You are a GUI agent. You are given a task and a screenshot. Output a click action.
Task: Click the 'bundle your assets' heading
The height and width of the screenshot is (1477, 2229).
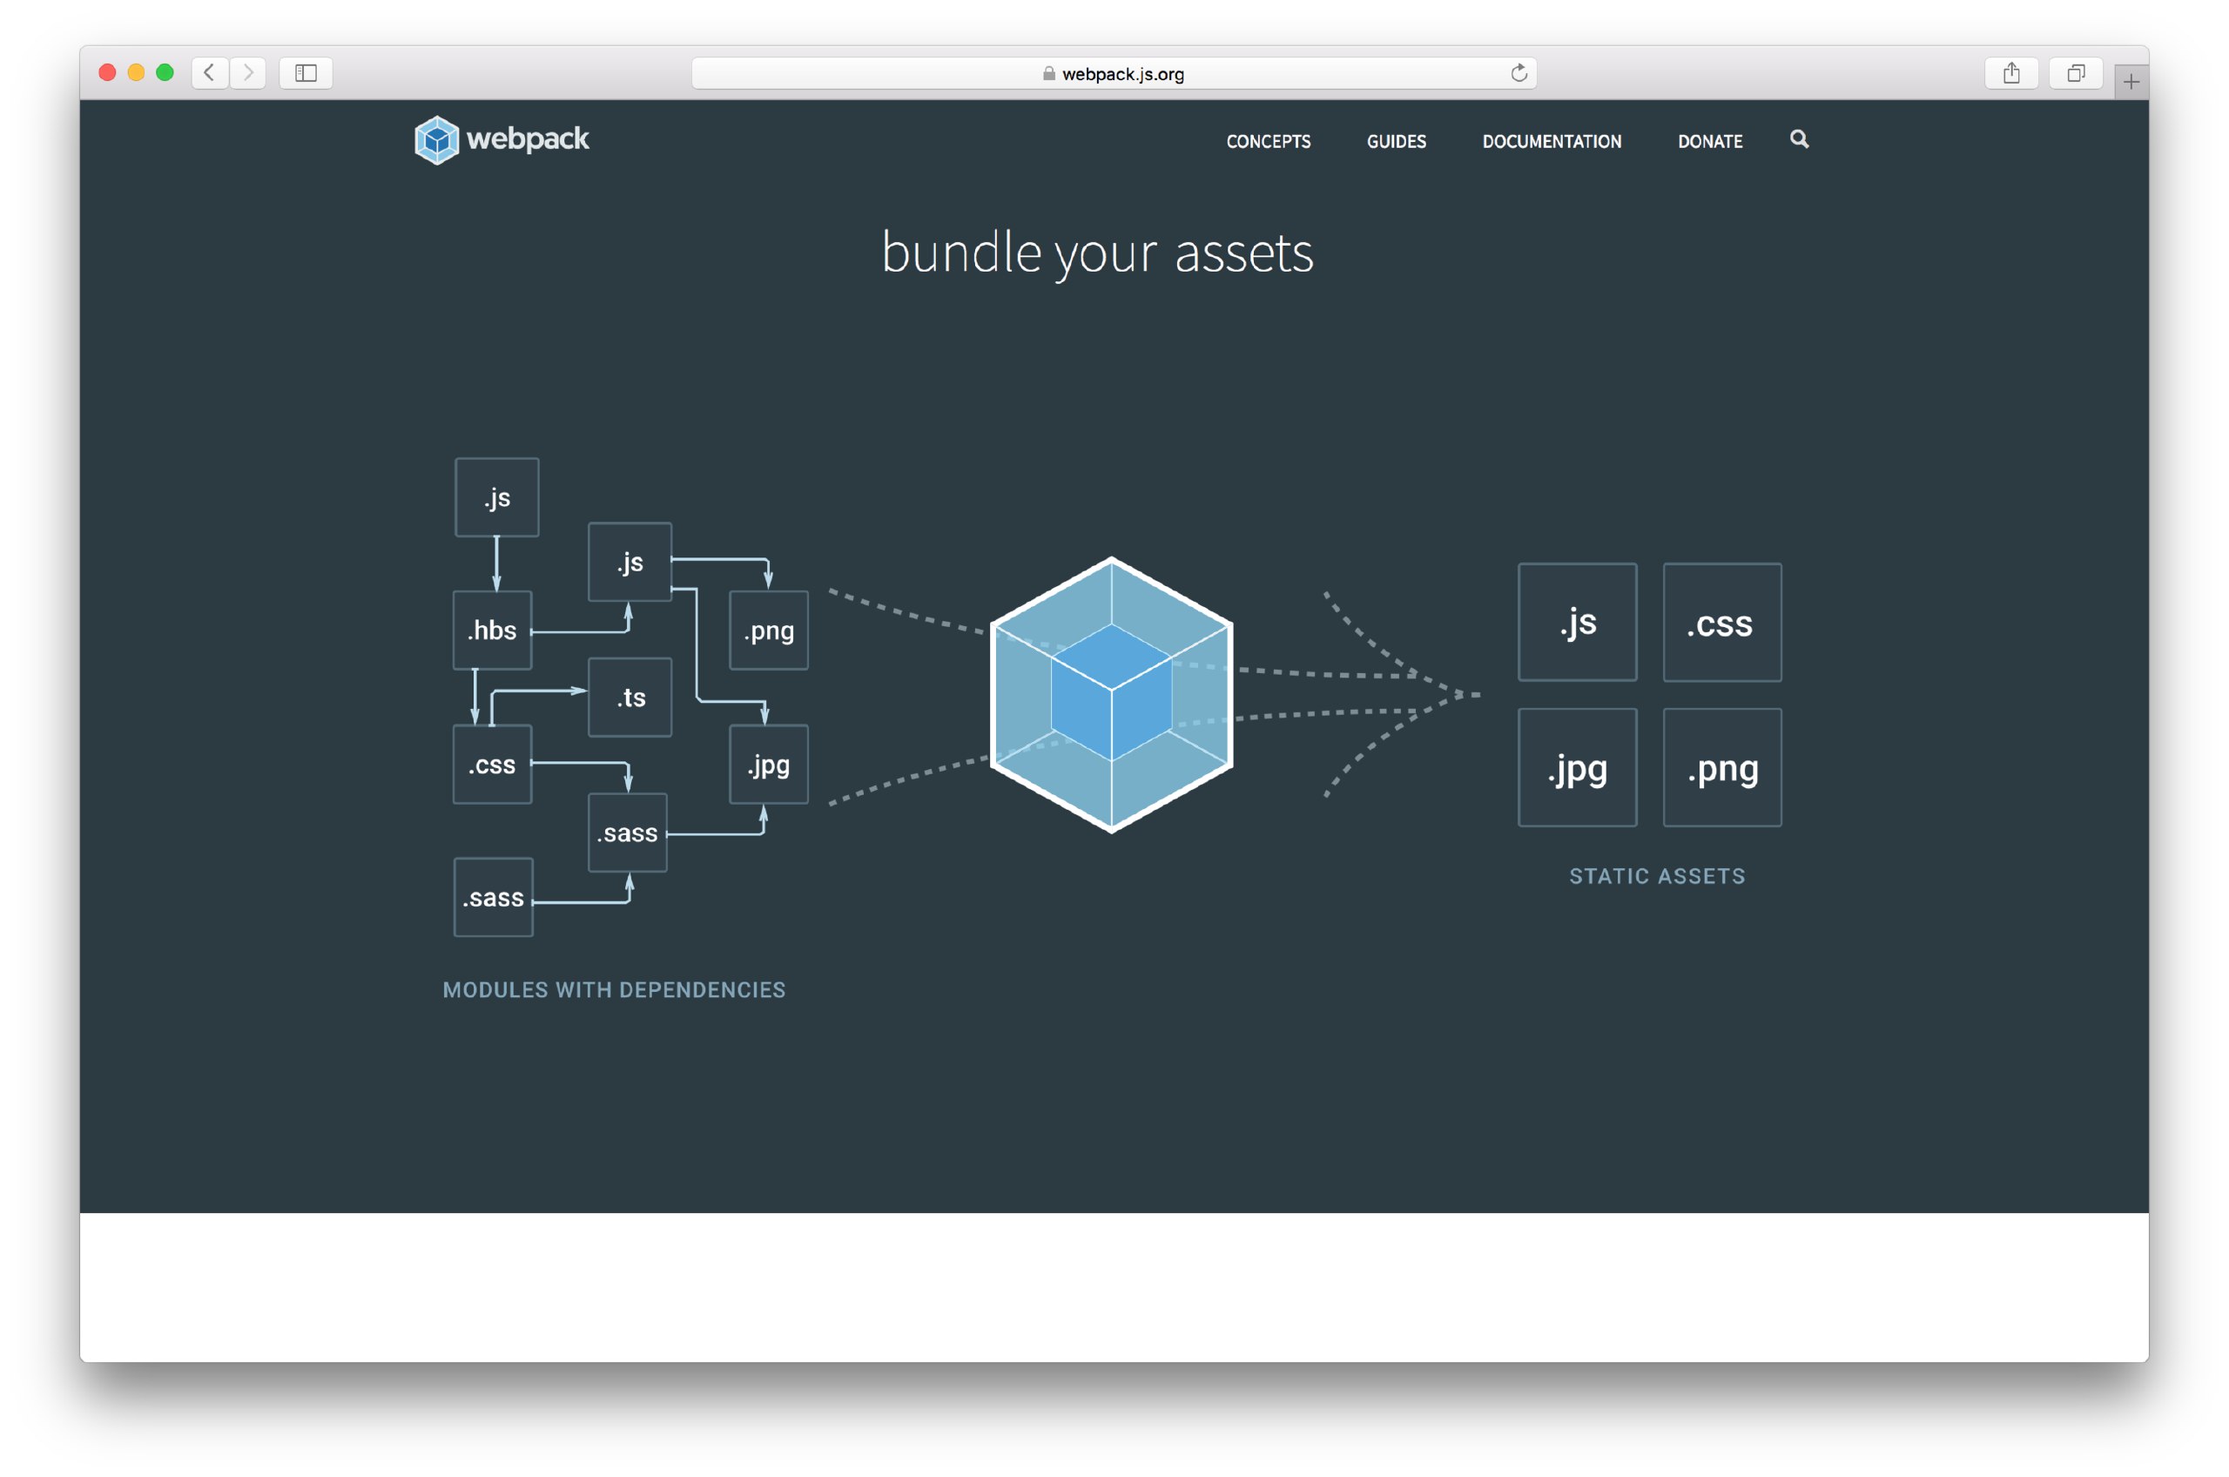coord(1097,253)
